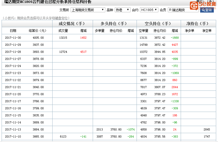Select date cell 2017-11-27
The width and height of the screenshot is (218, 142).
tap(13, 59)
